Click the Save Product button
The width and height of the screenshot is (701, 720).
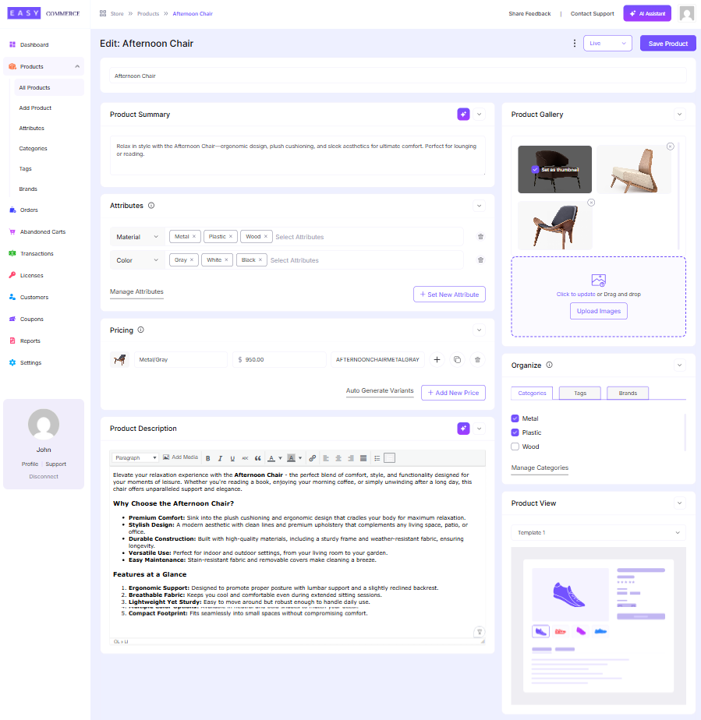coord(668,43)
